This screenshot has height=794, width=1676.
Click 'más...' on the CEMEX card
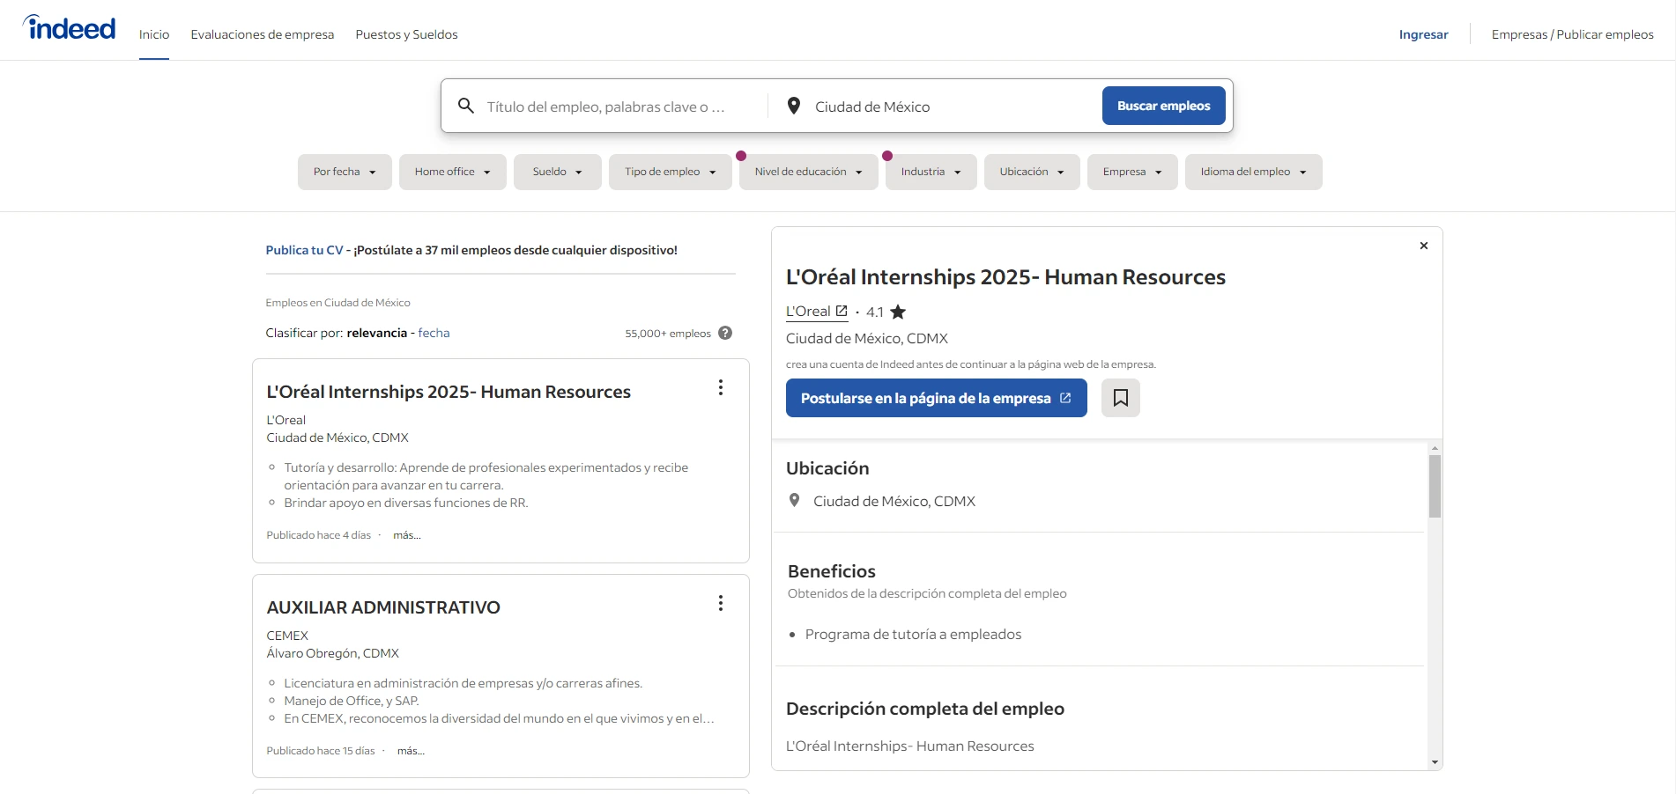point(411,751)
